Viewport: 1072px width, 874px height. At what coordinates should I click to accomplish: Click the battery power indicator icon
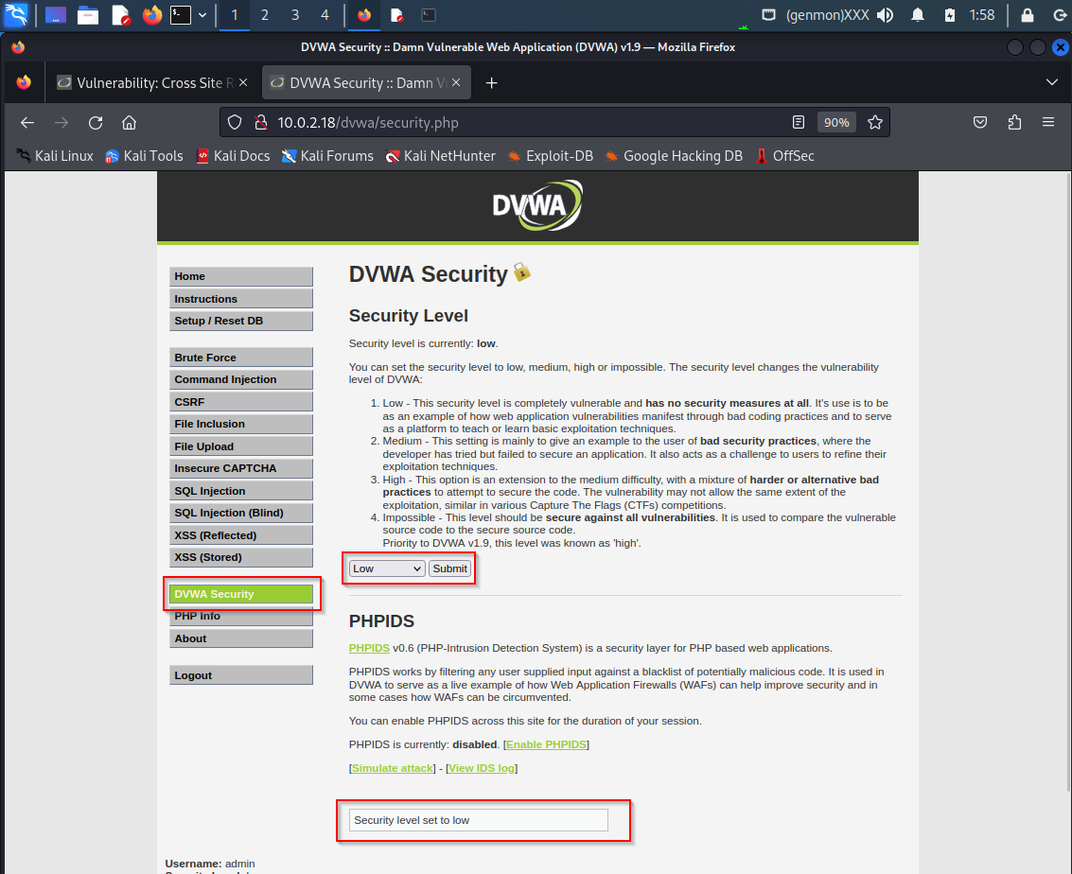(950, 15)
